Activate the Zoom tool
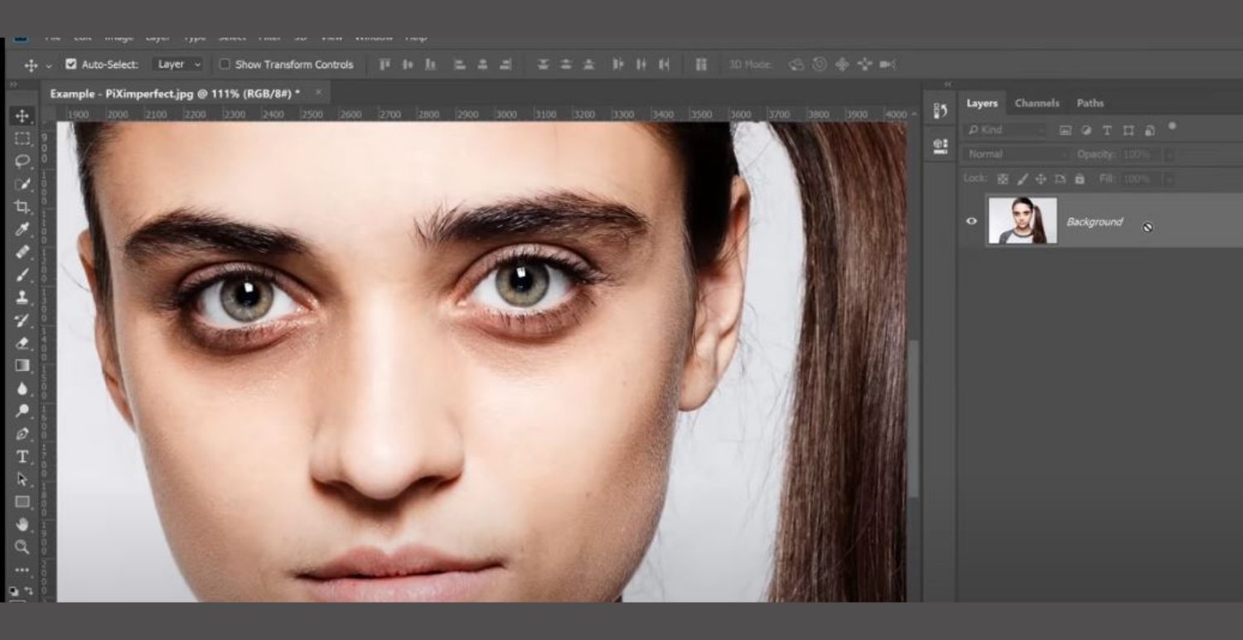 [x=22, y=546]
